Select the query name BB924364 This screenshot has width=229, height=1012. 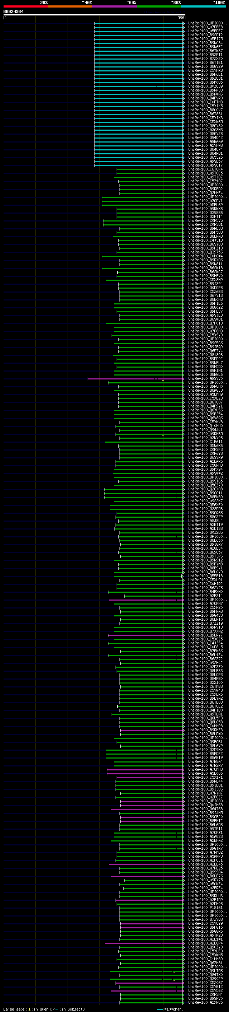(13, 11)
